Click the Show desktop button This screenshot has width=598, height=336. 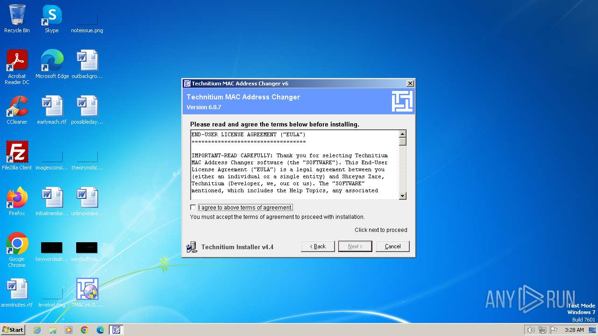pyautogui.click(x=593, y=330)
